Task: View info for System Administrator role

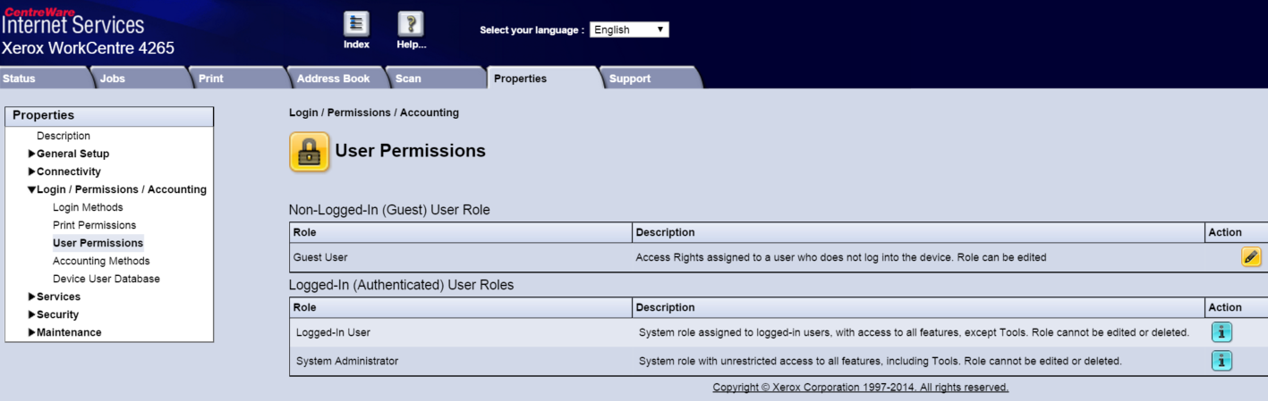Action: [1221, 361]
